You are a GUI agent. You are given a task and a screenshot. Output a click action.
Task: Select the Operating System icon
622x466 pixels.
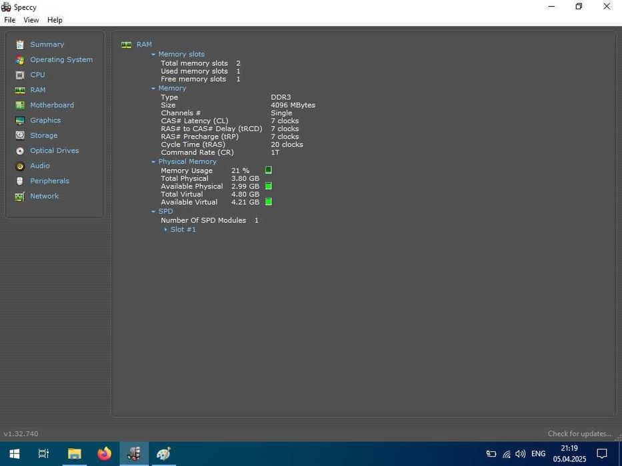20,60
